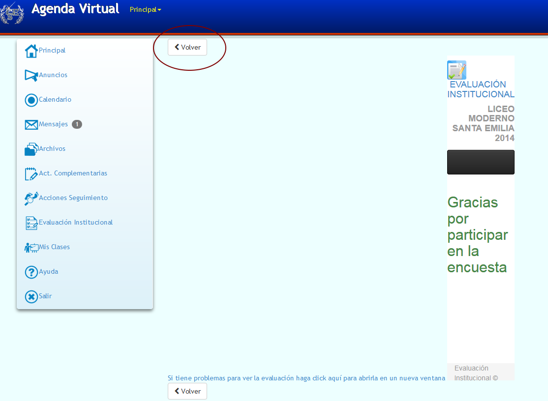This screenshot has height=401, width=548.
Task: Click the top Volver button
Action: [187, 47]
